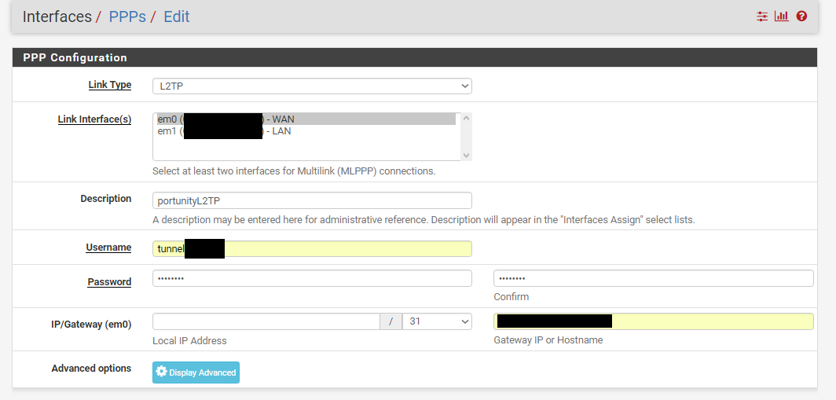Focus the Description field with portunityL2TP

click(x=312, y=200)
